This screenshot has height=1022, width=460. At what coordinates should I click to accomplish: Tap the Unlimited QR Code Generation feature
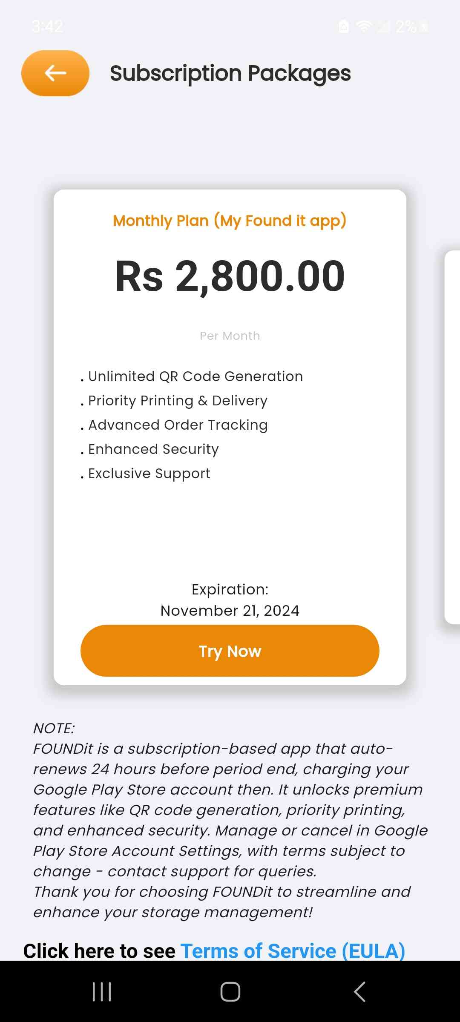(x=195, y=376)
